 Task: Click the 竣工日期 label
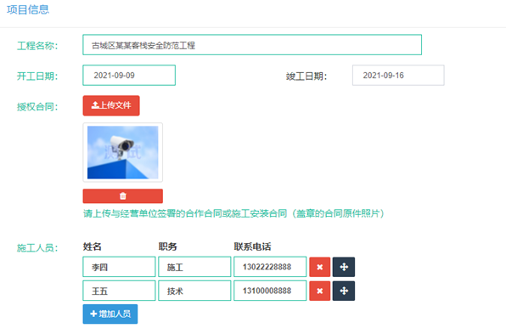306,76
